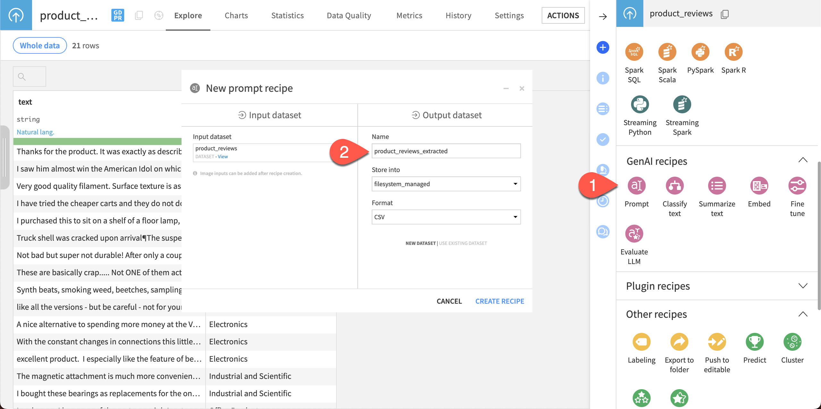This screenshot has width=821, height=409.
Task: Open the Spark R recipe
Action: [733, 52]
